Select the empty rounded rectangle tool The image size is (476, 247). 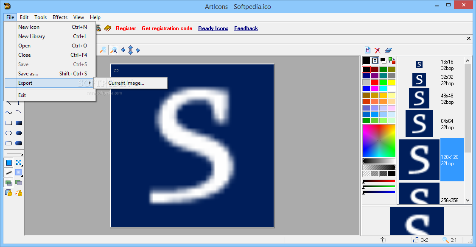click(9, 143)
